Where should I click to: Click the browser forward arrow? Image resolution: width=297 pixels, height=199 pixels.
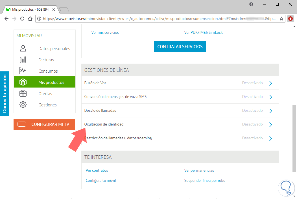pyautogui.click(x=14, y=19)
